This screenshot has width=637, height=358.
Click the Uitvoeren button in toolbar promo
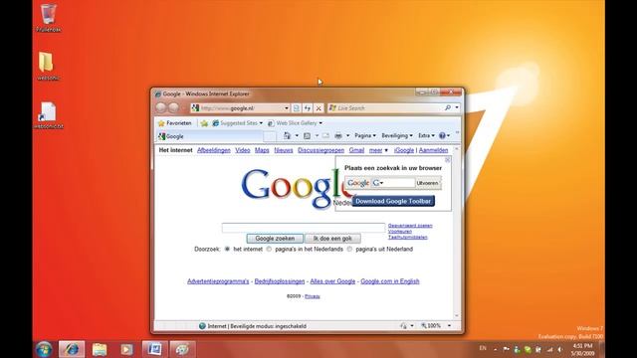428,183
